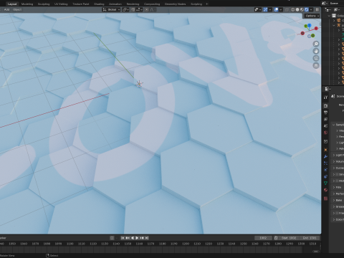The image size is (344, 258).
Task: Expand the Light Paths panel
Action: coord(338,155)
